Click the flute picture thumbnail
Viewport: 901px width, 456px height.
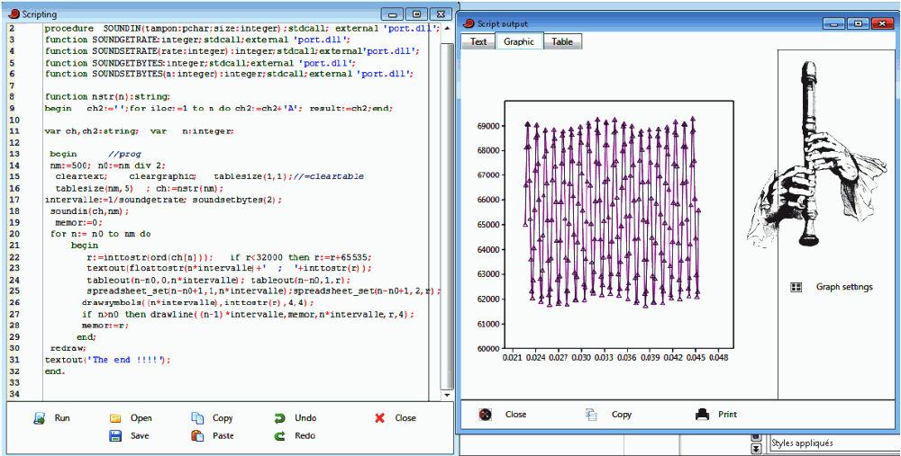(x=816, y=156)
